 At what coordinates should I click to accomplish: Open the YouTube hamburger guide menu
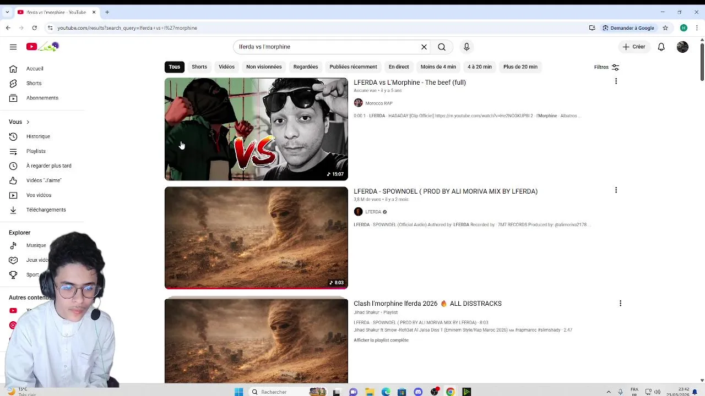click(13, 47)
